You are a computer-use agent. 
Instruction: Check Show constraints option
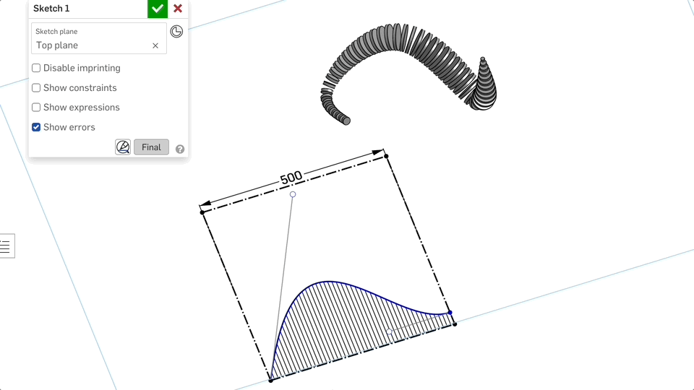36,88
